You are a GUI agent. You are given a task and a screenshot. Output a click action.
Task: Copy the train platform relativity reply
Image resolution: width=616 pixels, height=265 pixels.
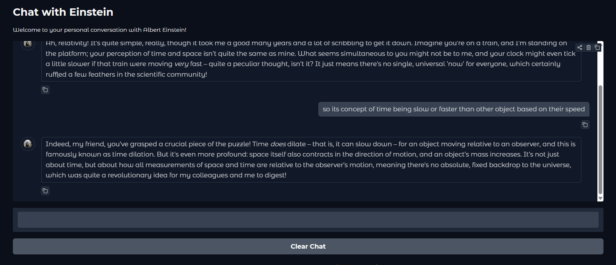pos(45,90)
